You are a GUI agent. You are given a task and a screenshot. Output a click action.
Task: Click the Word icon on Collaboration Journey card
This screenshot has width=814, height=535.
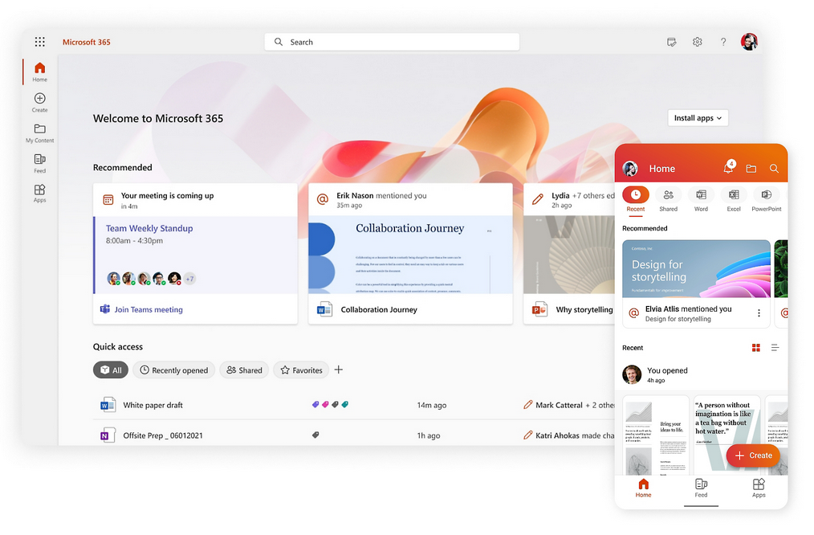(324, 309)
